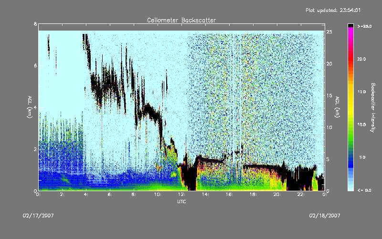Click the black top of the colorbar

(350, 25)
